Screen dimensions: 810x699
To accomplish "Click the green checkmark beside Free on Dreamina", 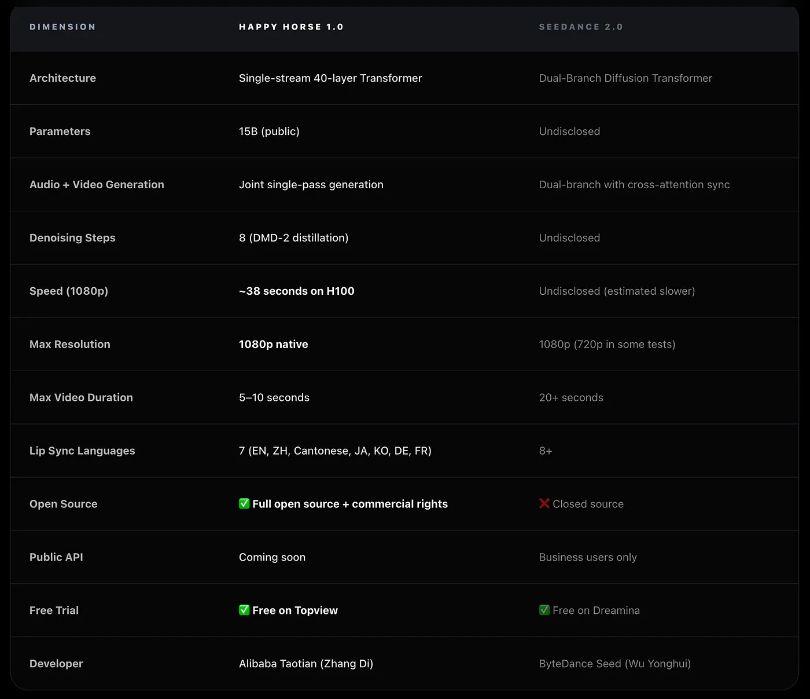I will (x=544, y=610).
